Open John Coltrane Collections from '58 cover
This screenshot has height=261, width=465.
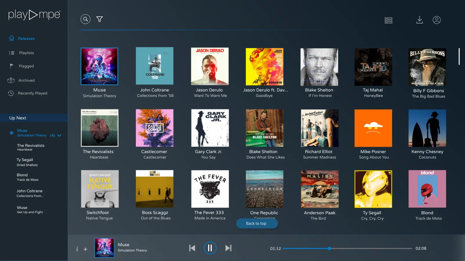tap(155, 66)
